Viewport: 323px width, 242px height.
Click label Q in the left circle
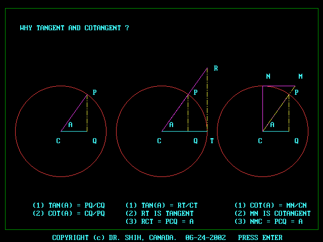click(94, 141)
